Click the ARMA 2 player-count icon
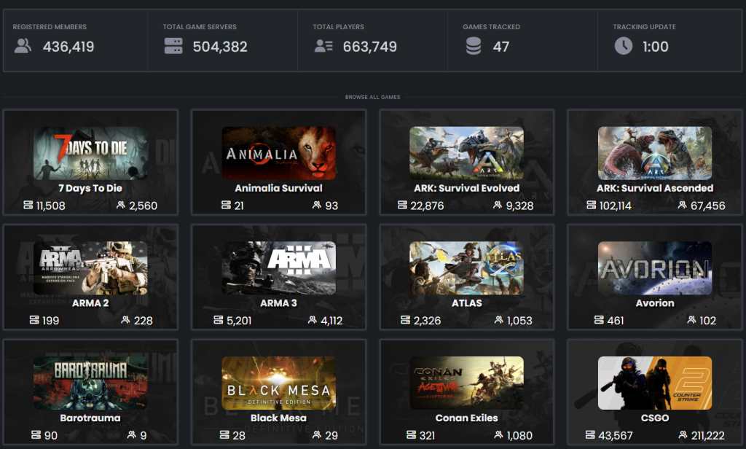The height and width of the screenshot is (449, 746). 125,319
